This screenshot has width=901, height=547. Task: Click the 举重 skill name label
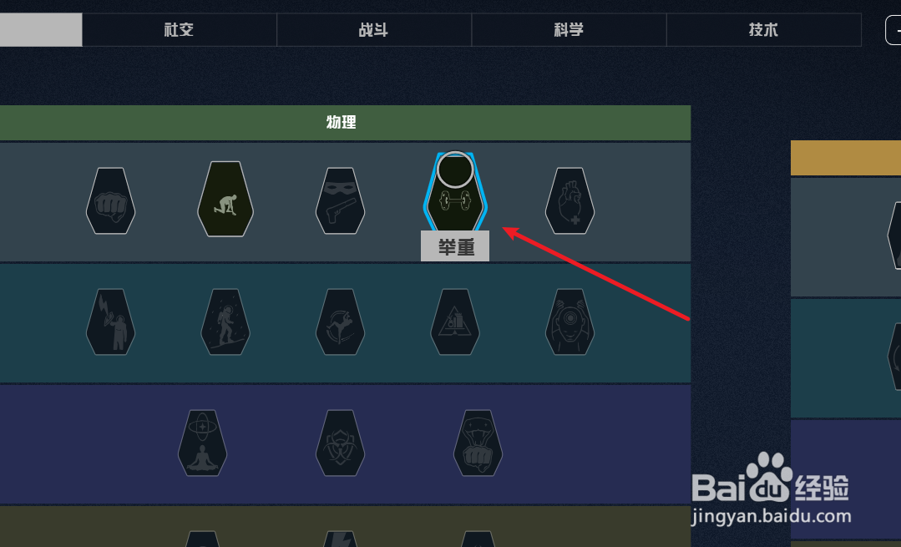pyautogui.click(x=455, y=246)
